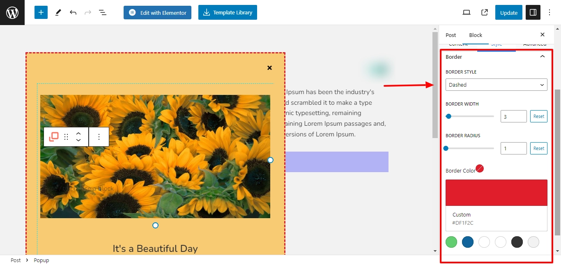Click the bottom resize handle of the image
The image size is (561, 265).
coord(155,225)
